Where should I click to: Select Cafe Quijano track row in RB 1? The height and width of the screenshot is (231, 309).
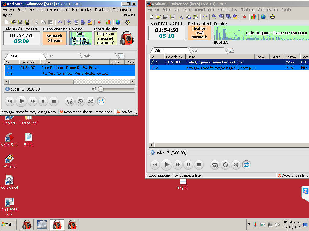(70, 68)
